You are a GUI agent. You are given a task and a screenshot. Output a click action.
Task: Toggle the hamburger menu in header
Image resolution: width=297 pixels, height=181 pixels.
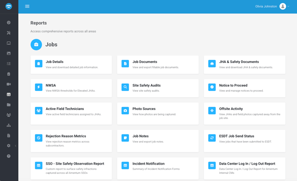click(27, 6)
